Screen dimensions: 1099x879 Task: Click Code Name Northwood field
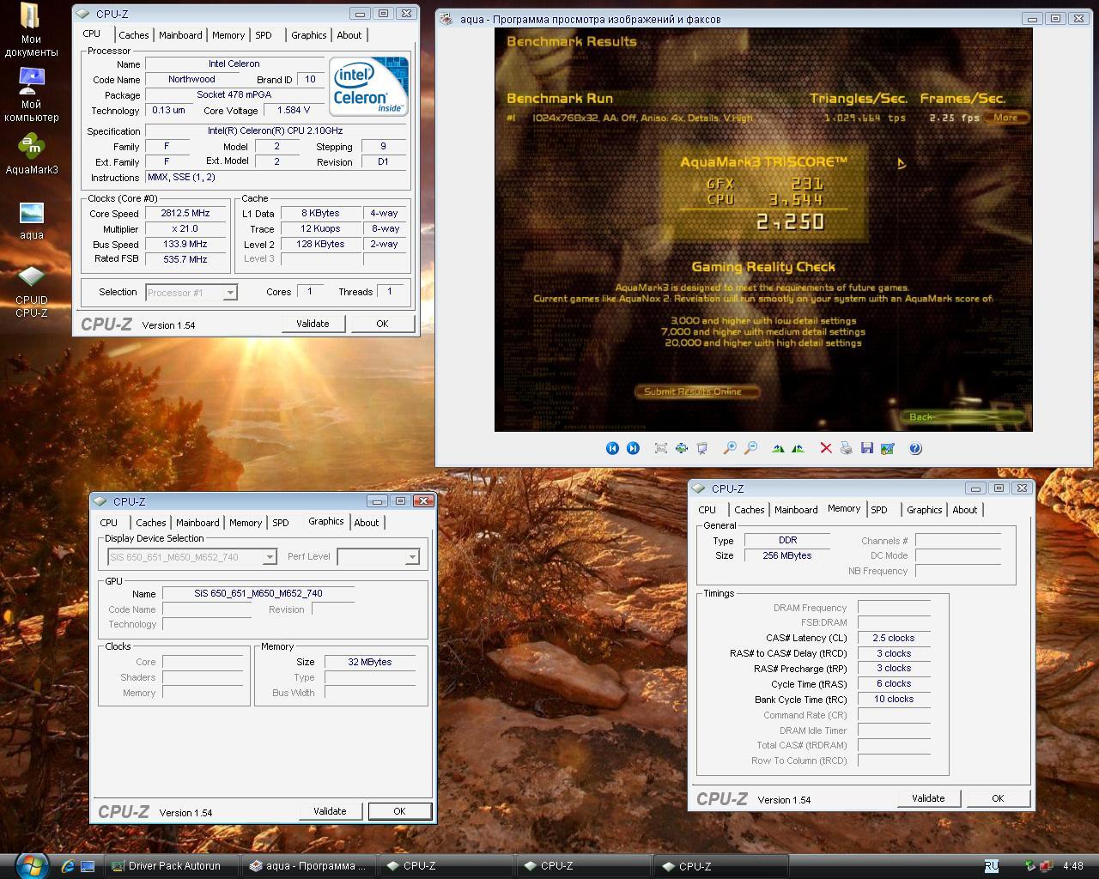click(191, 80)
